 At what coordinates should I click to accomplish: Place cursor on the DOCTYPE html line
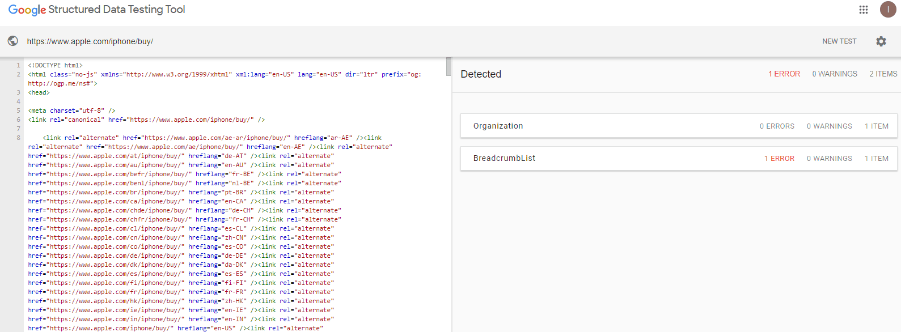pyautogui.click(x=56, y=65)
